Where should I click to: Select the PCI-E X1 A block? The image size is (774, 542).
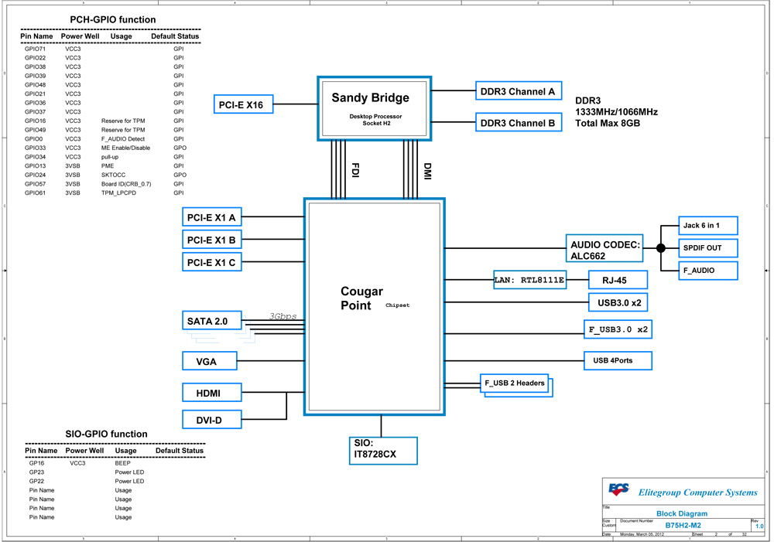(212, 217)
